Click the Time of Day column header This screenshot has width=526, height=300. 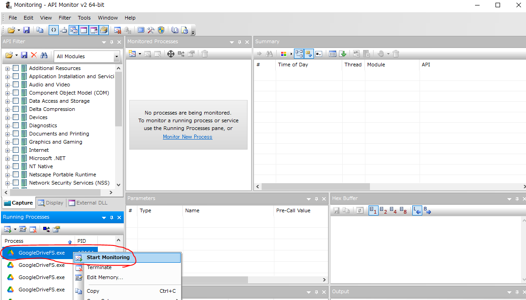click(309, 65)
